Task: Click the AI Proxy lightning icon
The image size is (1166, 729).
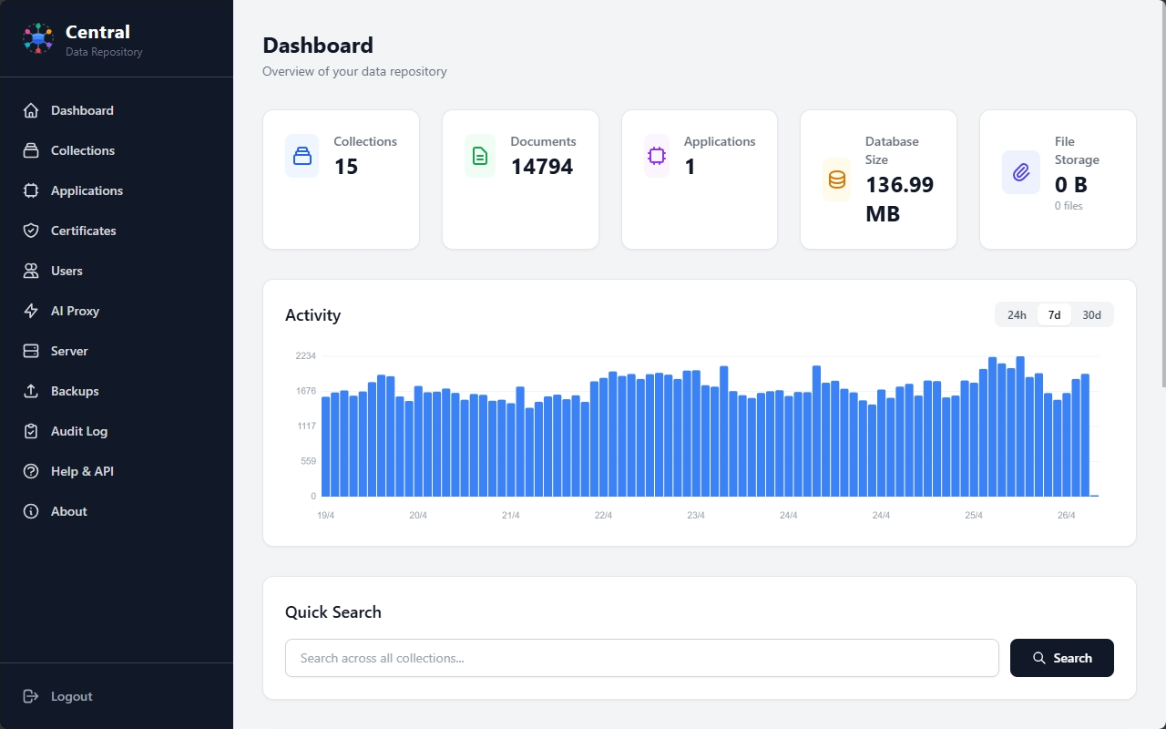Action: 31,311
